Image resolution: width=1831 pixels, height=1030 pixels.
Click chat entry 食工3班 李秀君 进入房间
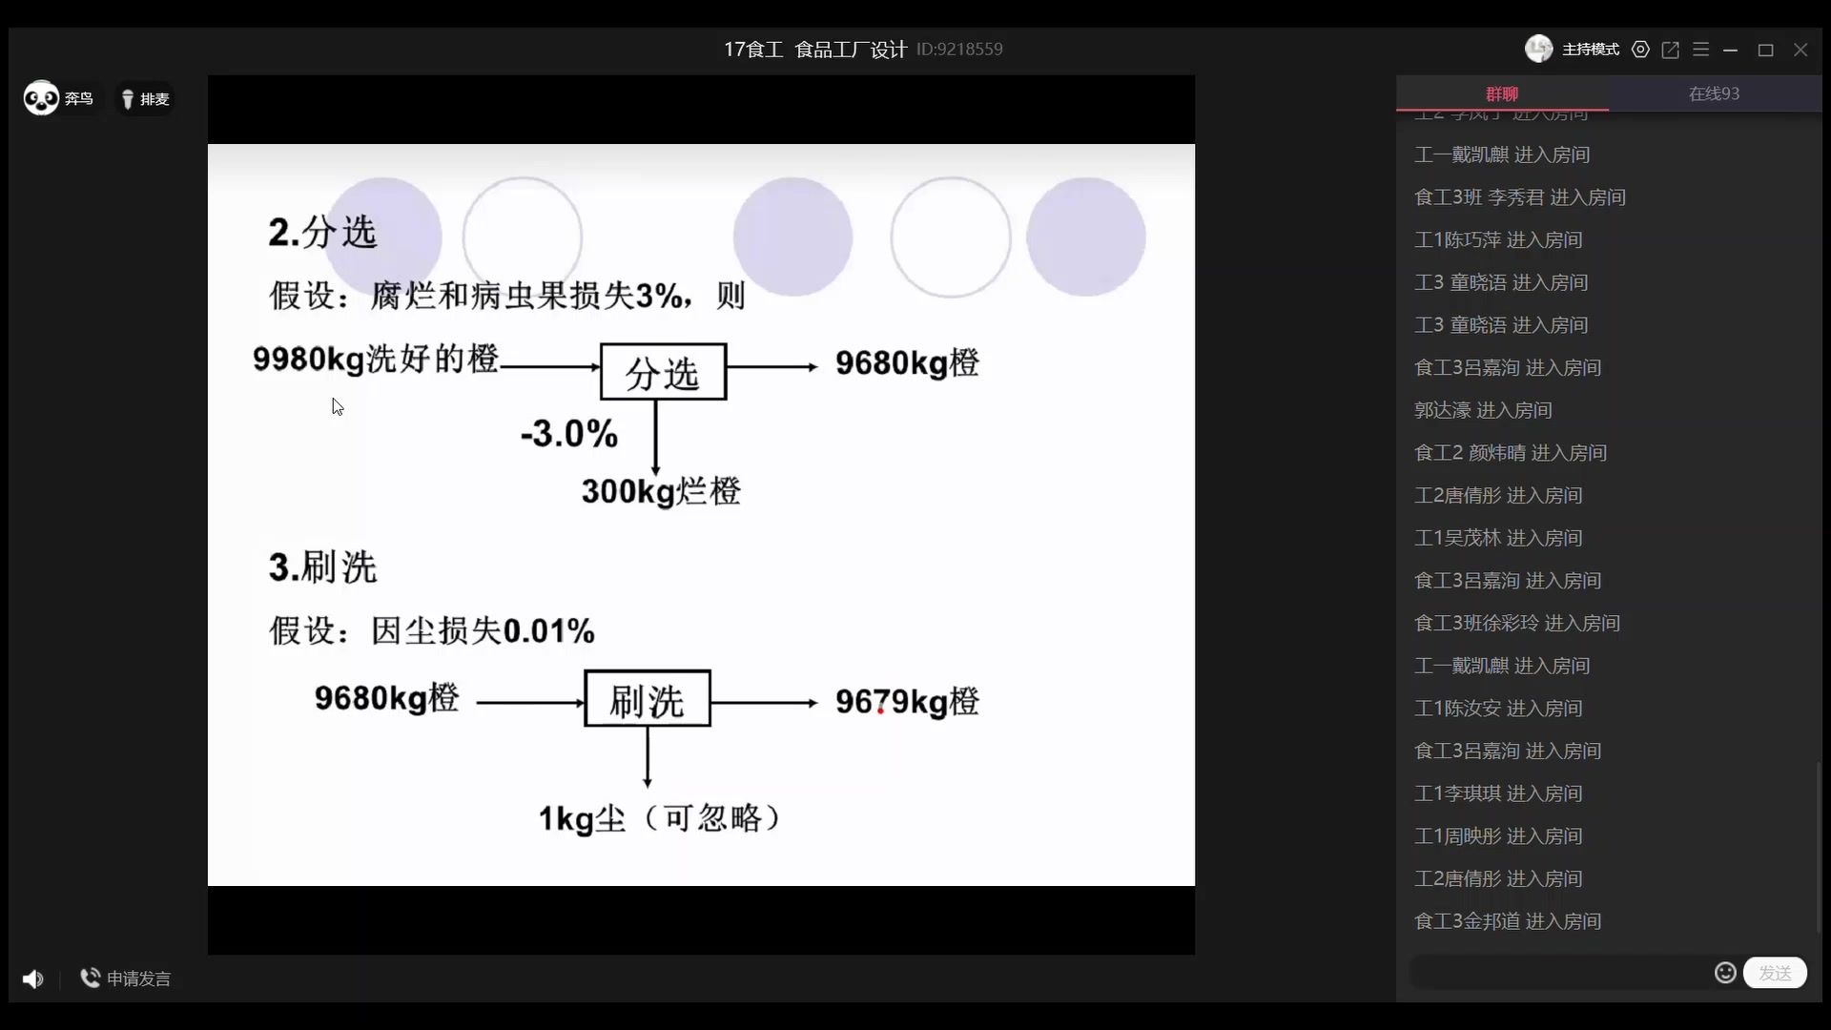click(x=1519, y=197)
